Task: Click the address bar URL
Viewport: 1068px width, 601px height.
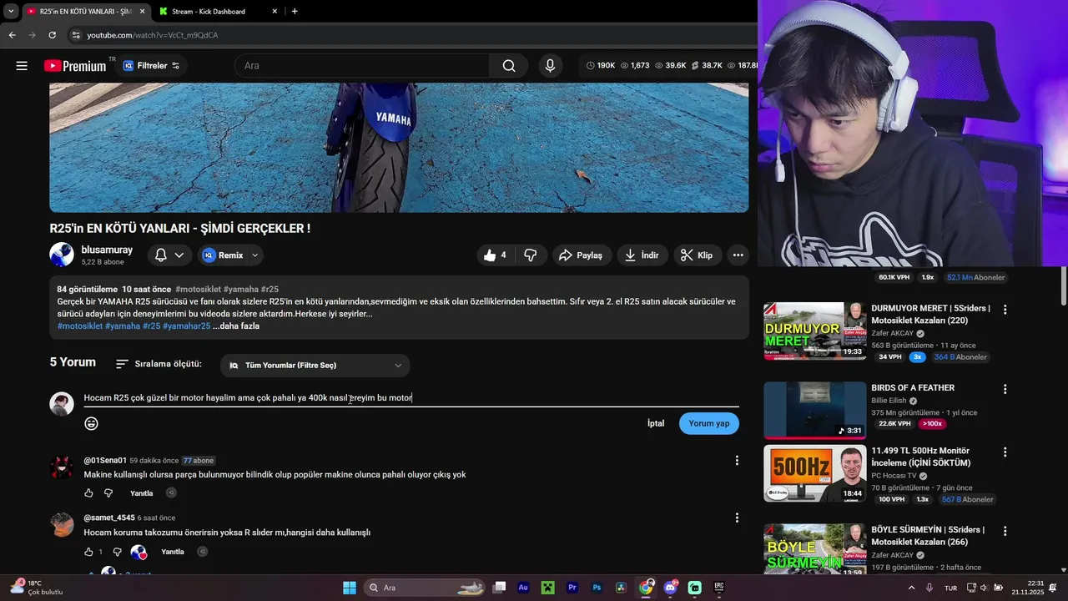Action: pyautogui.click(x=153, y=35)
